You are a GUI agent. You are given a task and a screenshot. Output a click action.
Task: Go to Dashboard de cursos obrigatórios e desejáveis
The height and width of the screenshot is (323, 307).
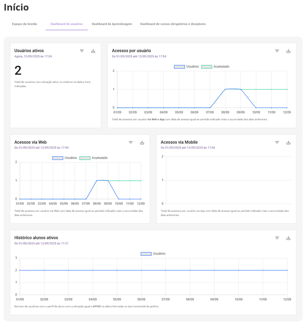[173, 24]
